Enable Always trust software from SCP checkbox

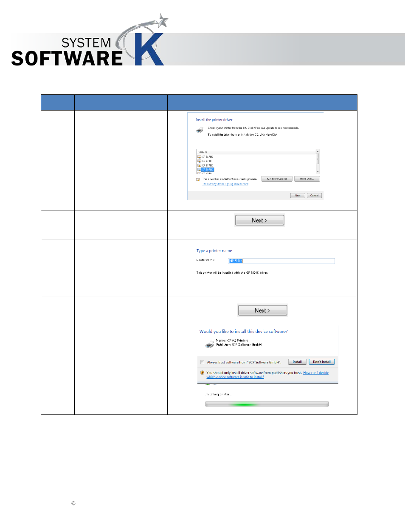click(x=202, y=363)
